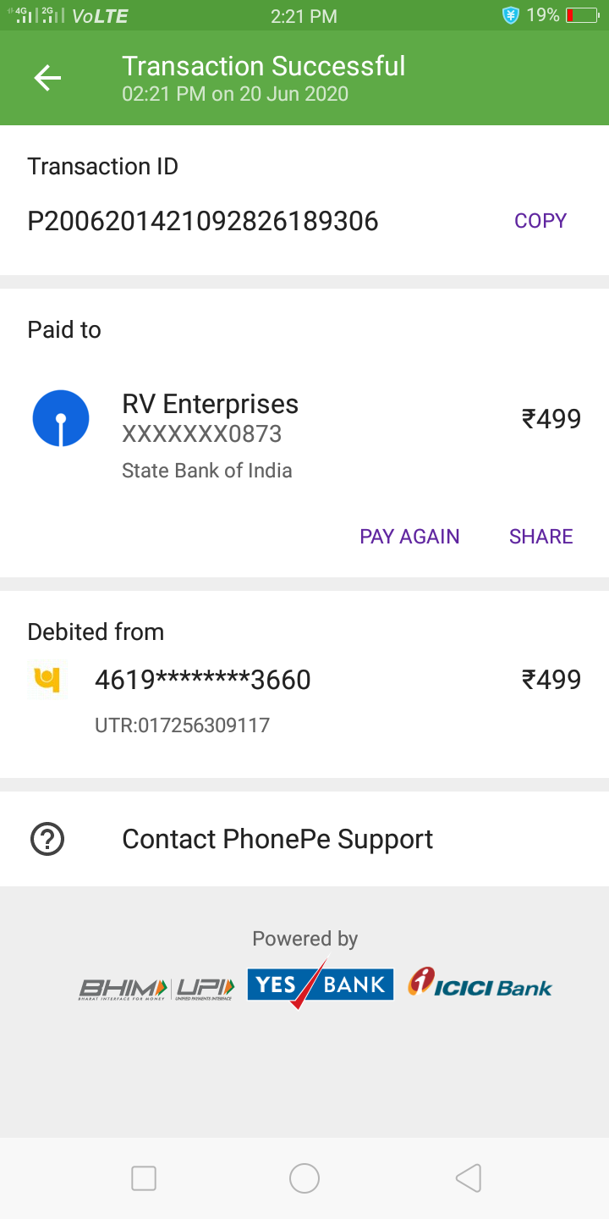The width and height of the screenshot is (609, 1219).
Task: Tap the transaction ID number text
Action: click(203, 222)
